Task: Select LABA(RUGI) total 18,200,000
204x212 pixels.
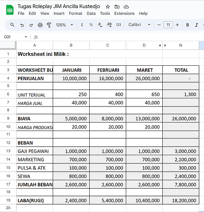Action: [181, 200]
